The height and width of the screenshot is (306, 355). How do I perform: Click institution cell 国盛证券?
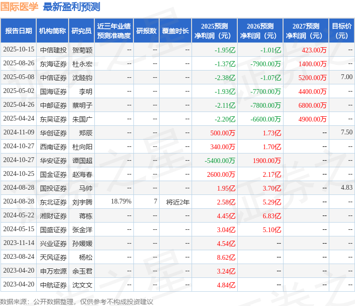[53, 230]
